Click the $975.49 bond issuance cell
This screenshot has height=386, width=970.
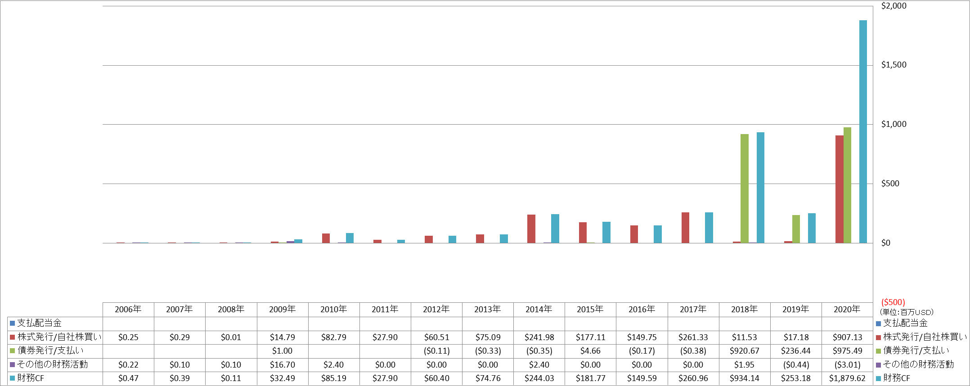tap(847, 351)
